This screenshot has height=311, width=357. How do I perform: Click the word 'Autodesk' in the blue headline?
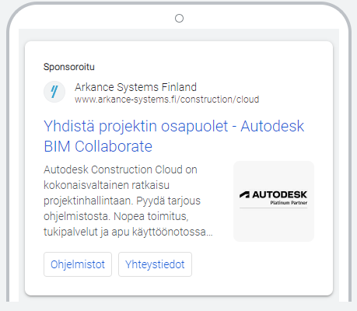272,126
